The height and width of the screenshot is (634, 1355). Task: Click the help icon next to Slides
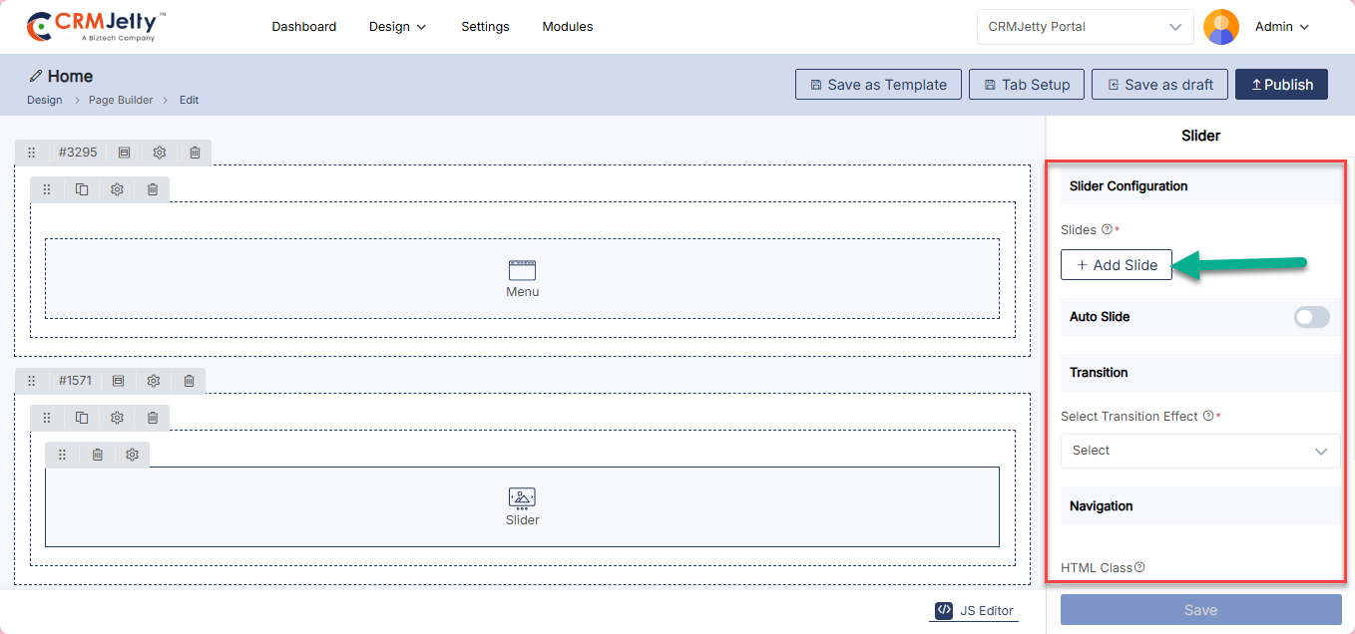click(x=1107, y=229)
